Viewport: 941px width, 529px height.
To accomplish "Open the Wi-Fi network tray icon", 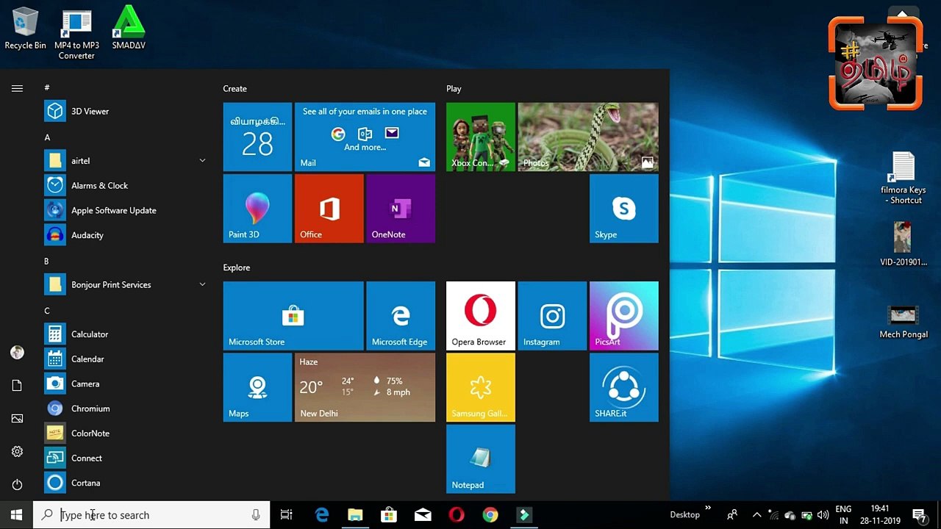I will tap(773, 515).
